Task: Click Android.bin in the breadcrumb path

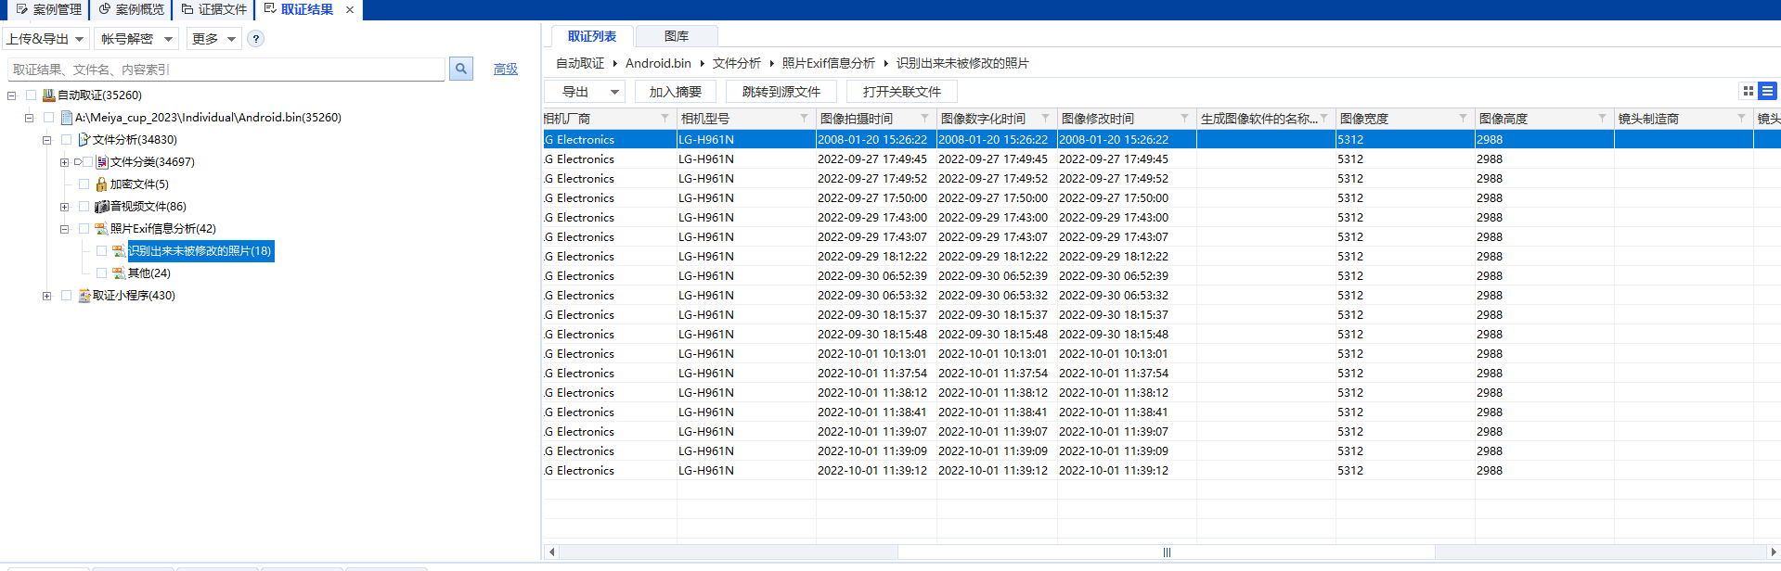Action: tap(658, 63)
